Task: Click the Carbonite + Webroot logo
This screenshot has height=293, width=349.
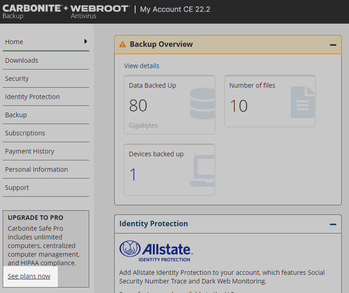Action: coord(66,11)
